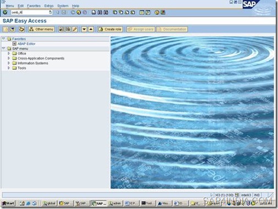Go to Last Page icon
Viewport: 278px width, 209px height.
[x=133, y=13]
